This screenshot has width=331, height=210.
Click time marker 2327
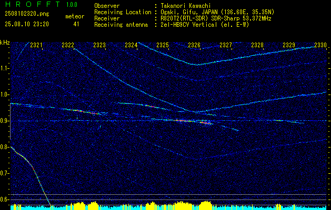[x=226, y=45]
